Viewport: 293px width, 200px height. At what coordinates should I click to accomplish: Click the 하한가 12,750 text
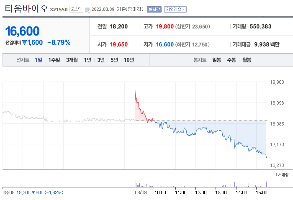click(x=192, y=44)
